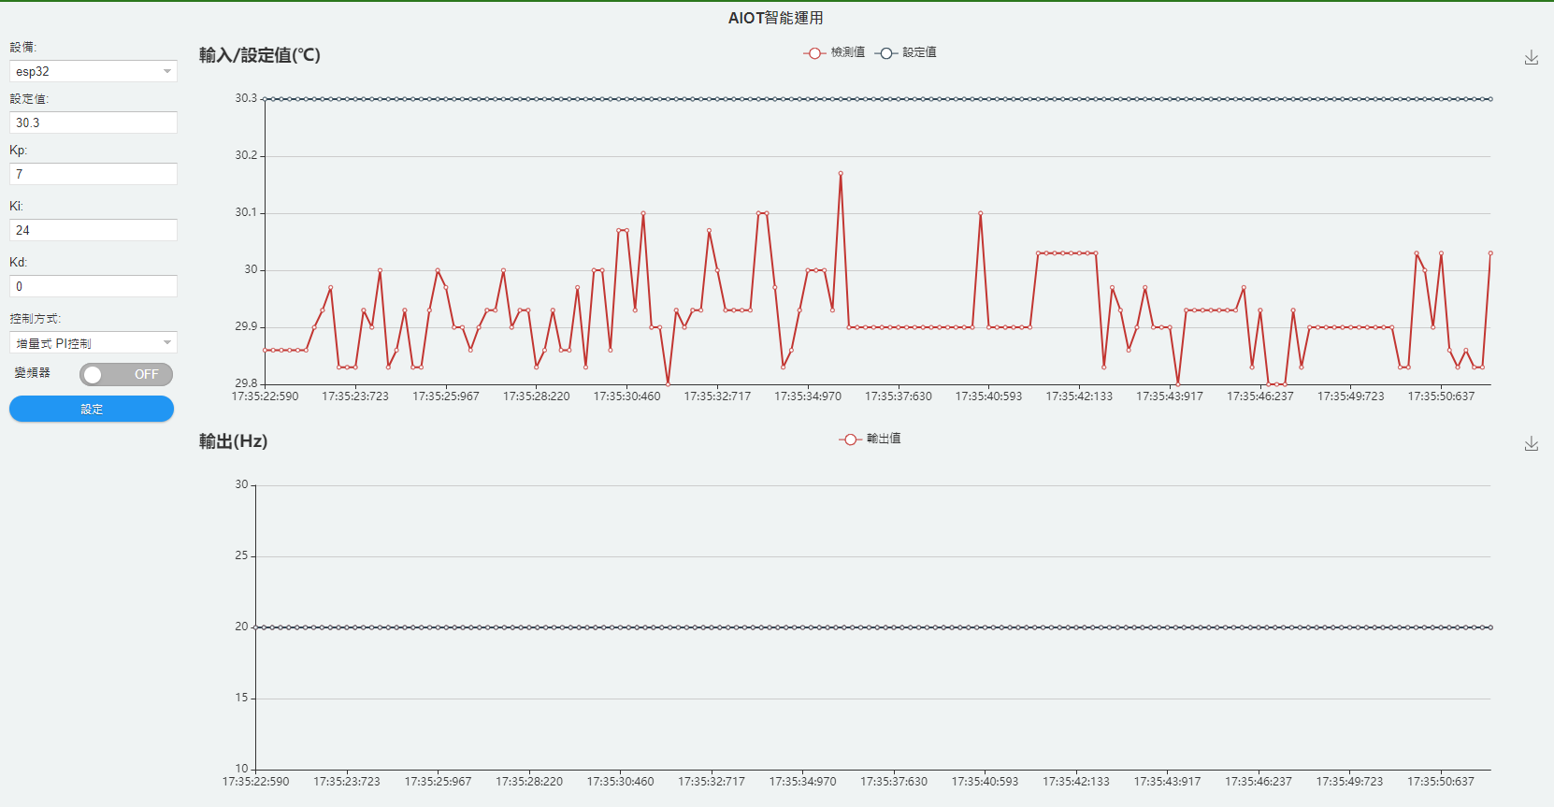Click the 控制方式 label
Image resolution: width=1554 pixels, height=807 pixels.
(x=36, y=319)
